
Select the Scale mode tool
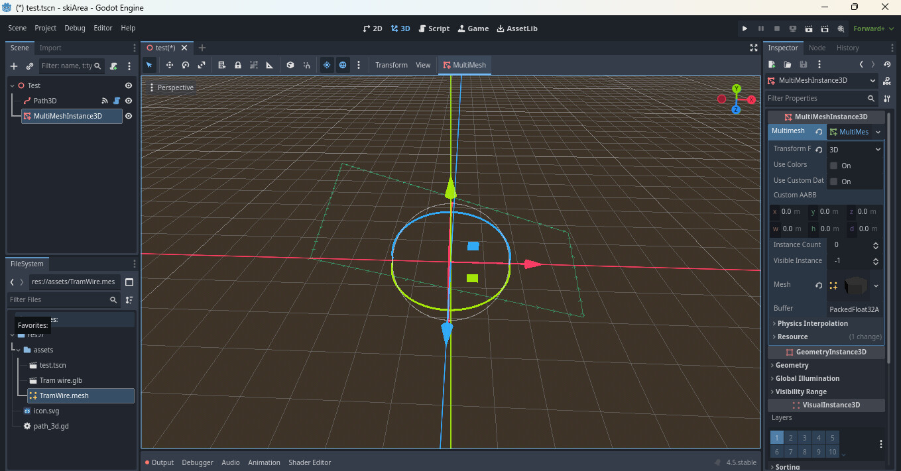point(202,65)
